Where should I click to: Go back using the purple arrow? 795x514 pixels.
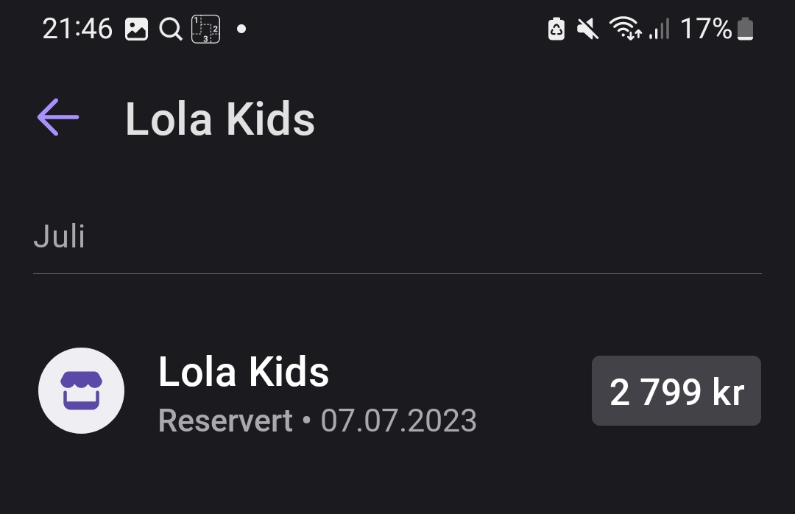coord(58,117)
